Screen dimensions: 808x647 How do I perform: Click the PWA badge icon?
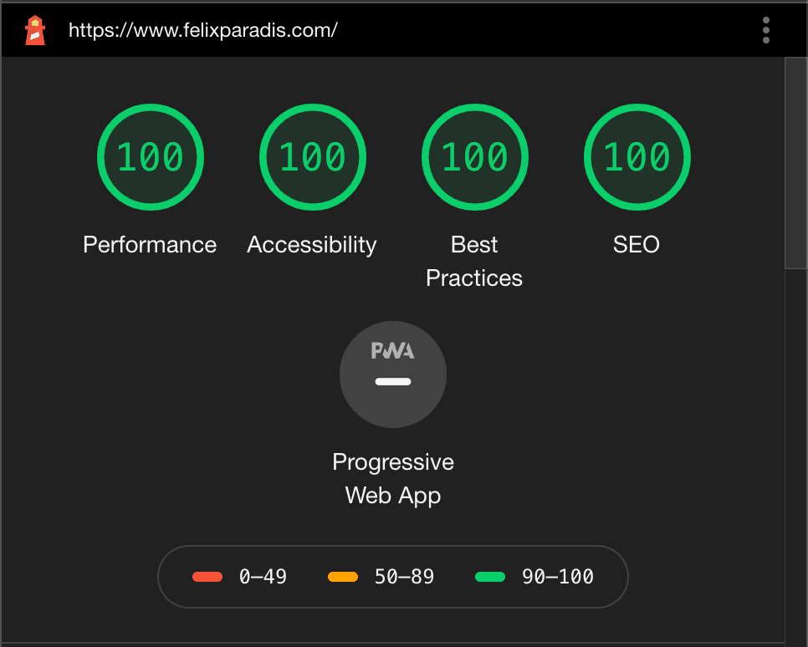click(x=393, y=374)
